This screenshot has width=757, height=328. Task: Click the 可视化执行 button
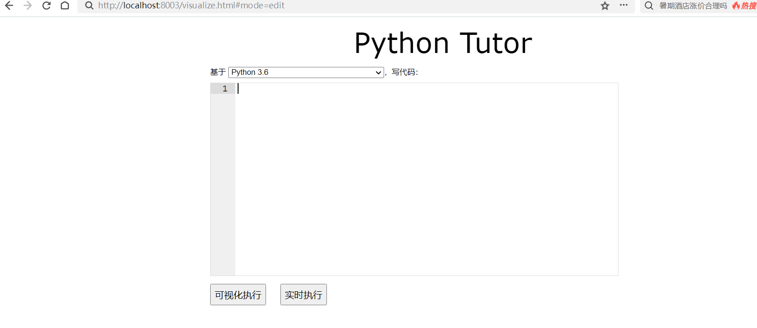pos(238,295)
